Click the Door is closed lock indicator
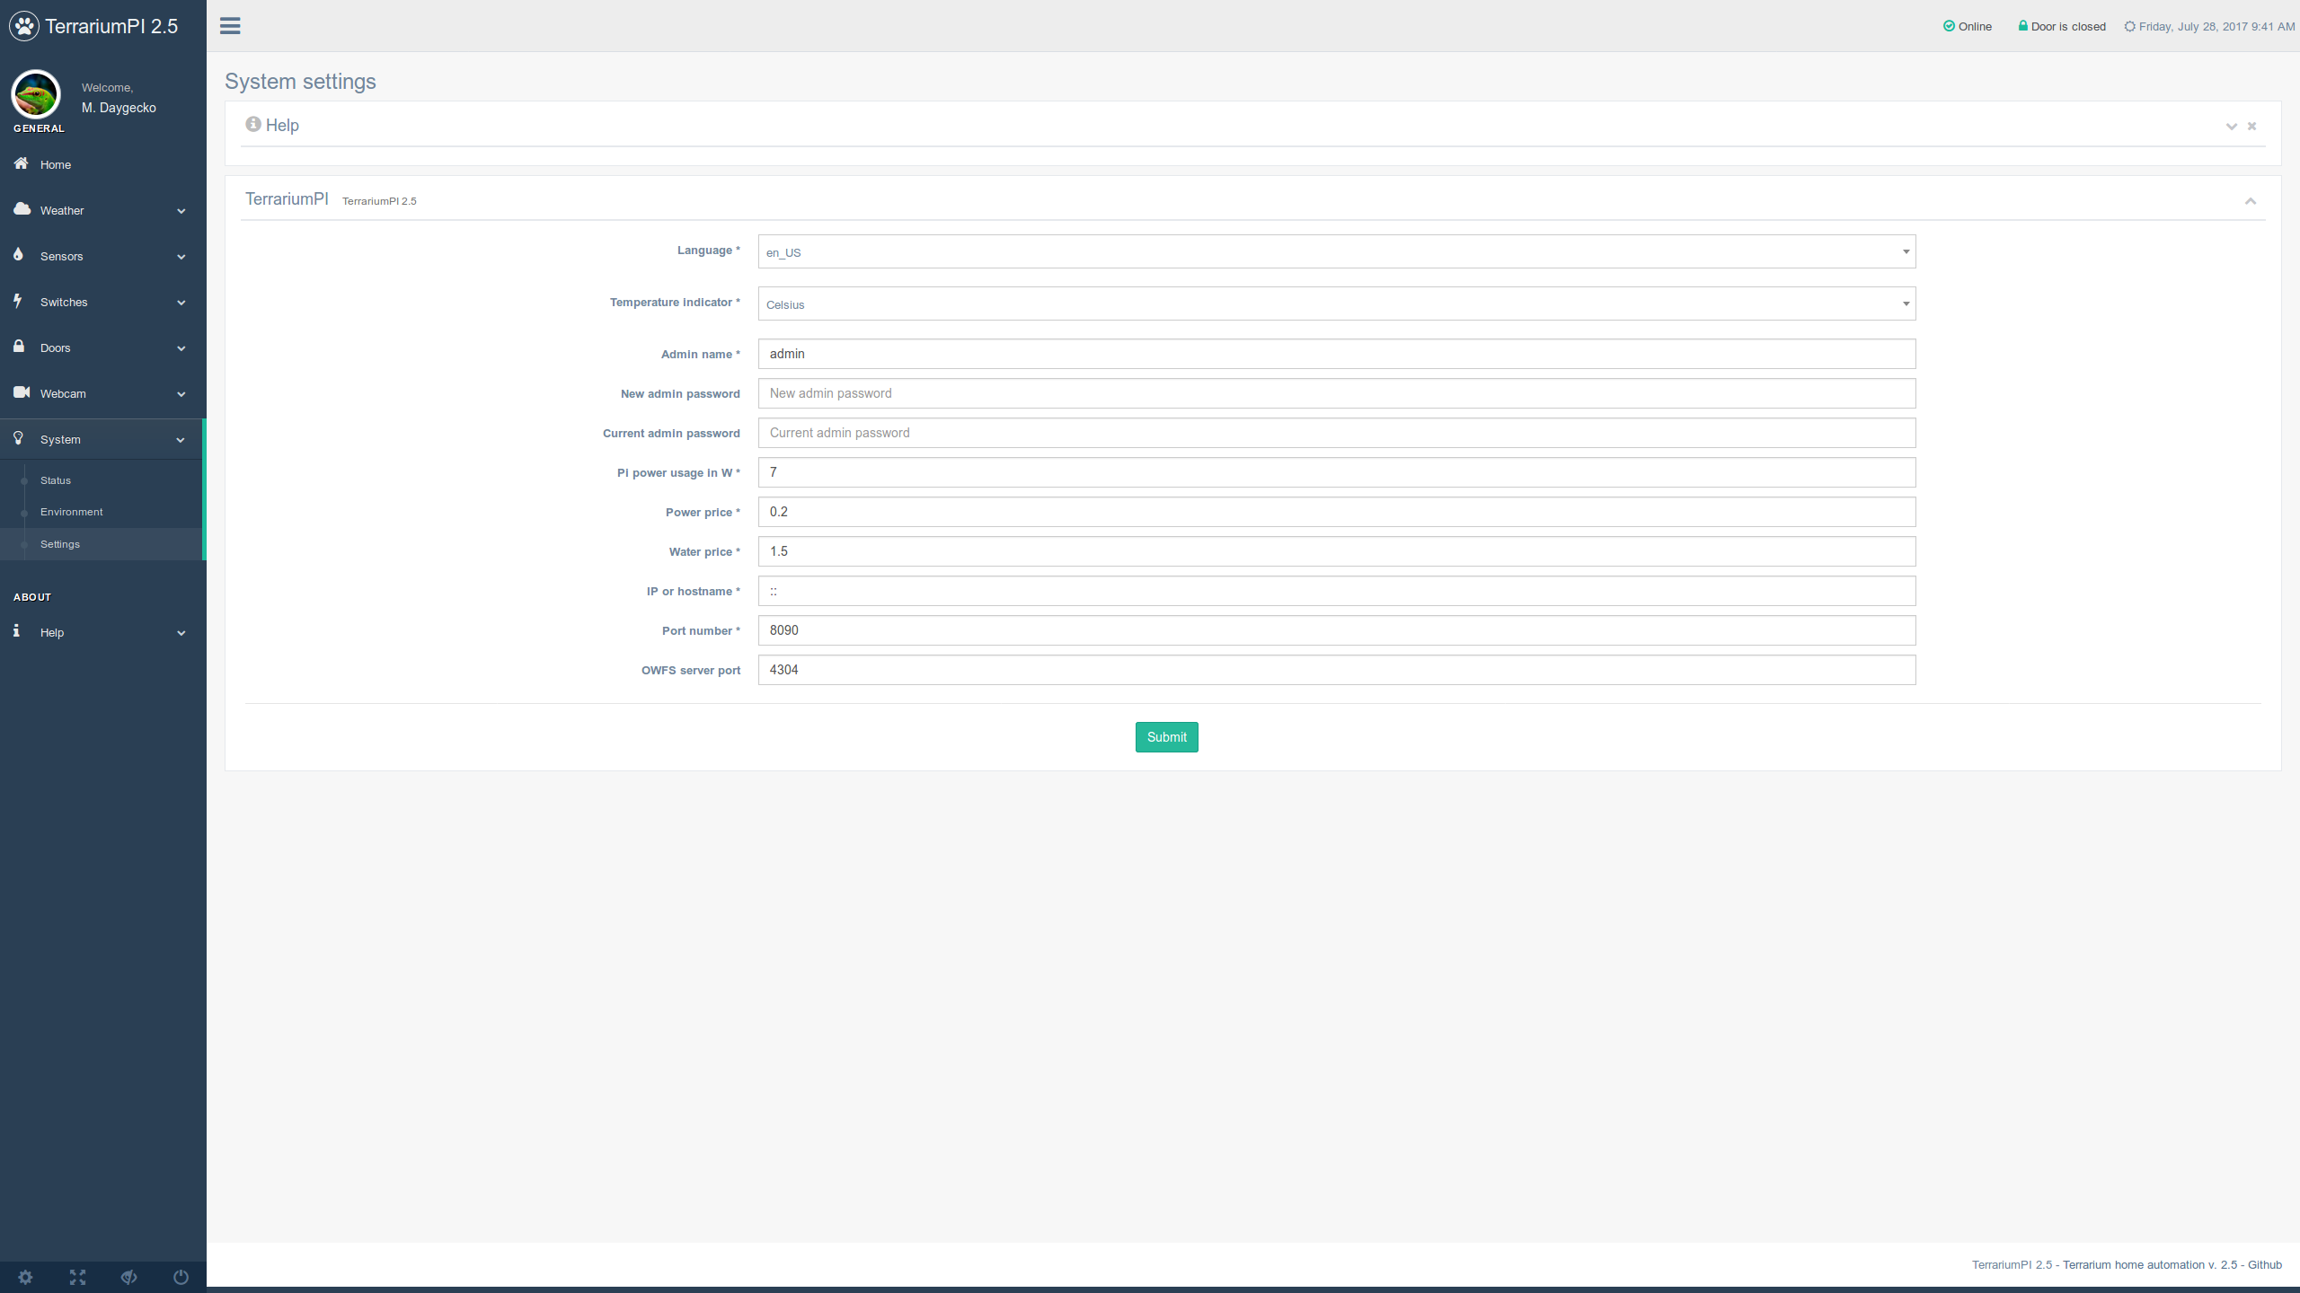The width and height of the screenshot is (2300, 1293). coord(2061,26)
